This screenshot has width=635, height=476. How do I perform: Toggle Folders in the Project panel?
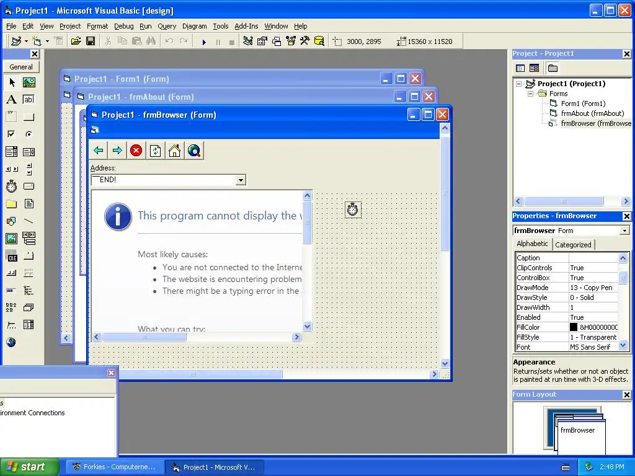tap(553, 68)
